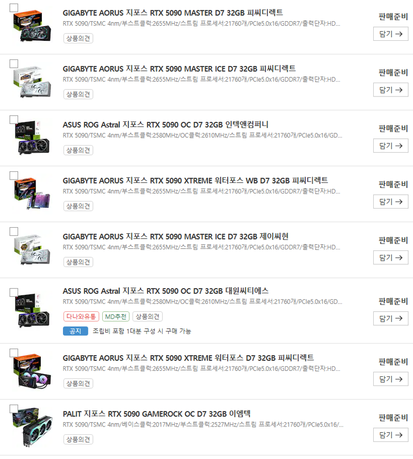Open the AORUS XTREME 워터포스 WB thumbnail image
Viewport: 413px width, 459px height.
click(32, 194)
